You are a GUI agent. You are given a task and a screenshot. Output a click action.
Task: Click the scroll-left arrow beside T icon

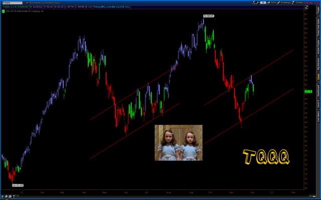coord(18,196)
